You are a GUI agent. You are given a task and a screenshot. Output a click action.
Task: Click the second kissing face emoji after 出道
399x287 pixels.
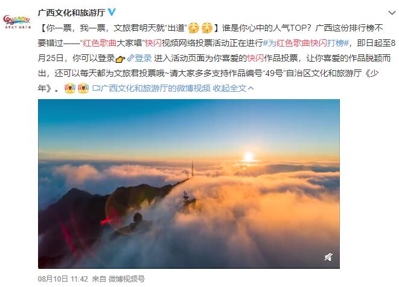pos(206,28)
